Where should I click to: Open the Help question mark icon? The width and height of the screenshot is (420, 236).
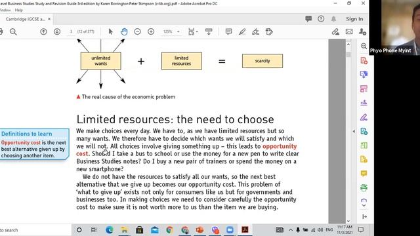(321, 19)
